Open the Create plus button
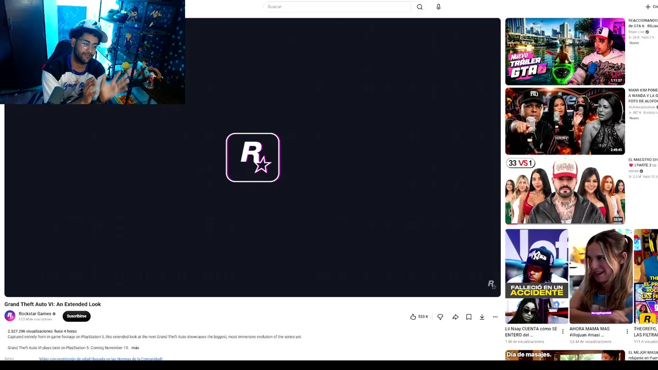This screenshot has width=658, height=370. [651, 7]
